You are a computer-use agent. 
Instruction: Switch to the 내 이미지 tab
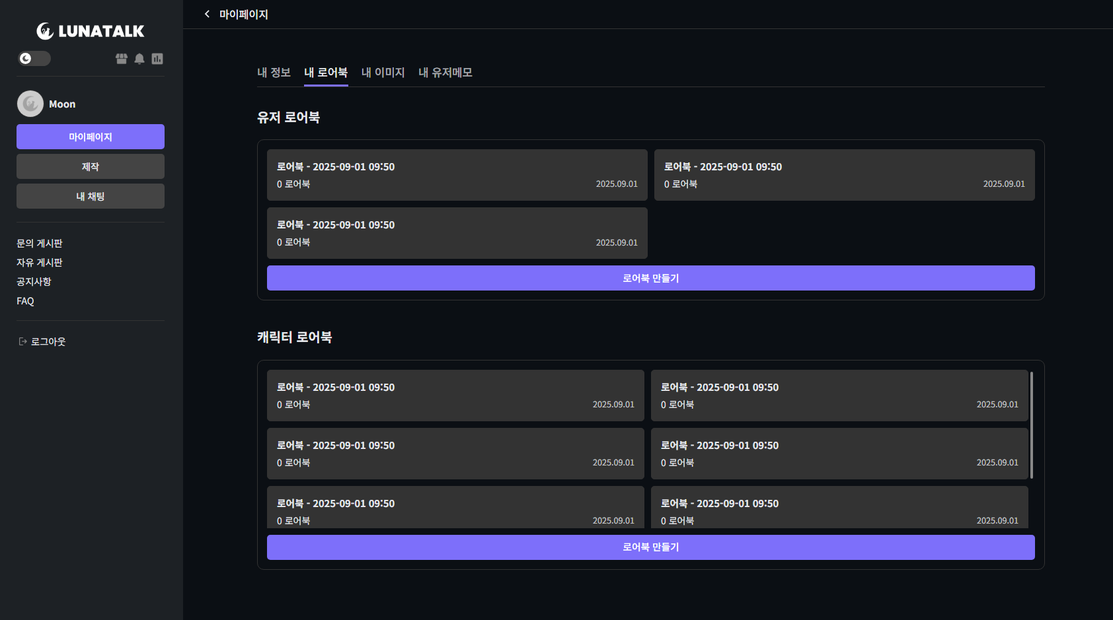(383, 73)
